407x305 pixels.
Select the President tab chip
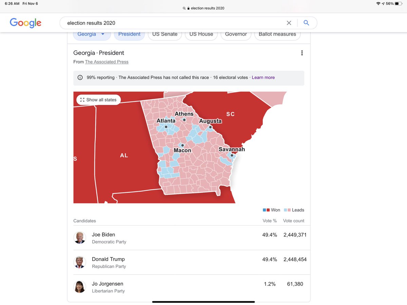(129, 34)
